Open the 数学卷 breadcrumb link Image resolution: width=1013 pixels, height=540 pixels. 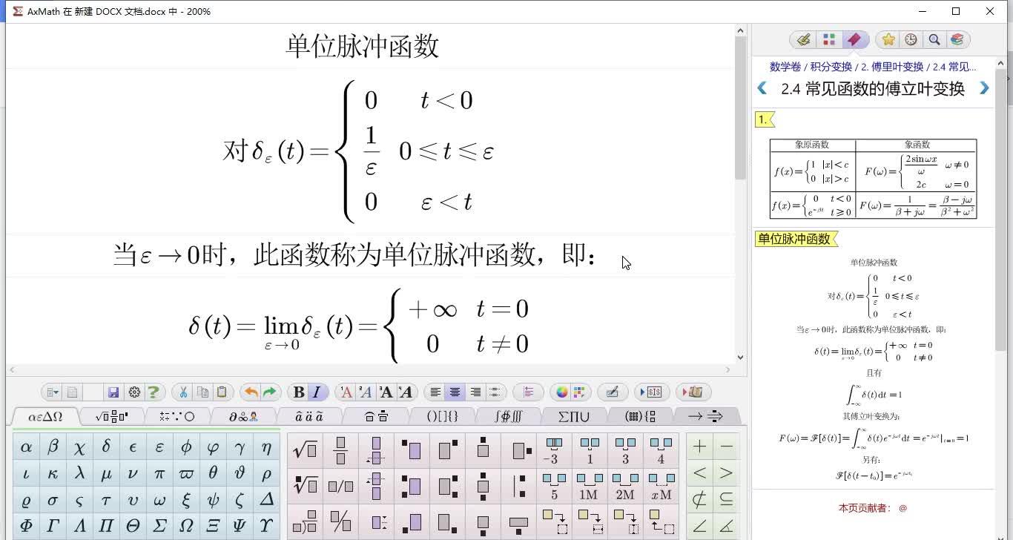click(784, 67)
